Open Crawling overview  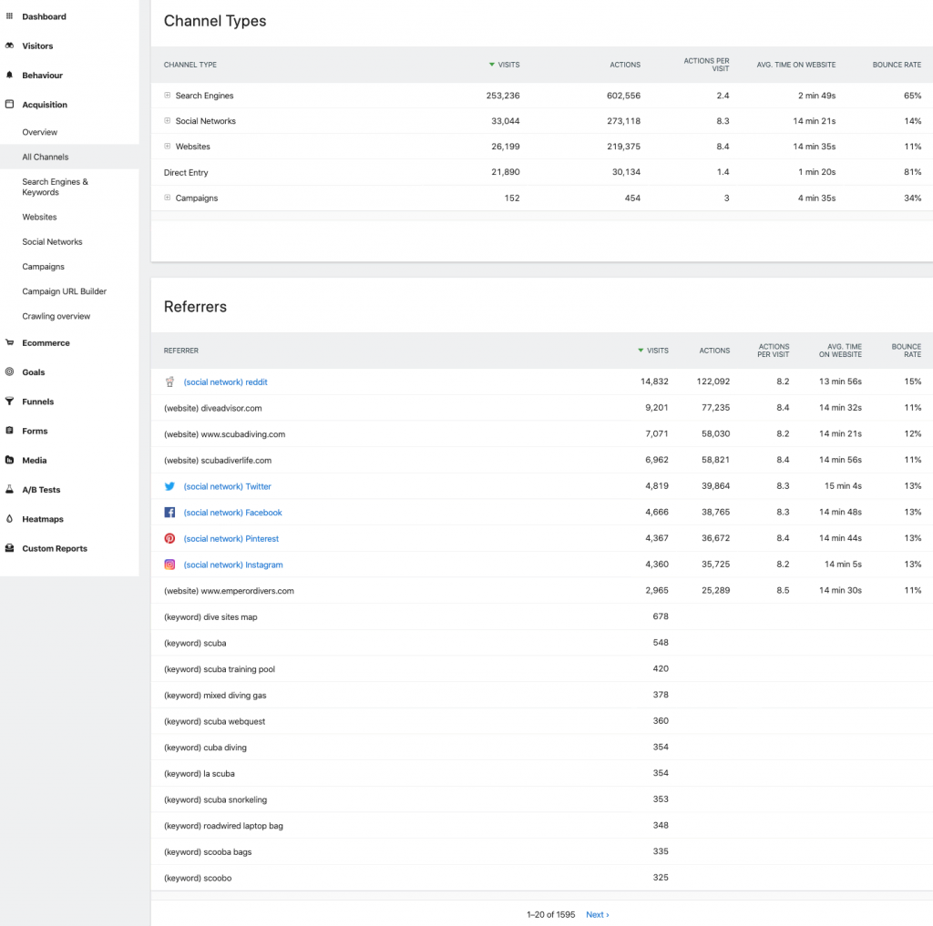(x=56, y=316)
